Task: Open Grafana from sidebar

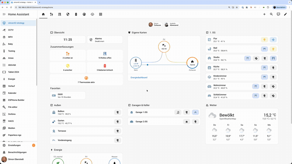Action: click(18, 114)
